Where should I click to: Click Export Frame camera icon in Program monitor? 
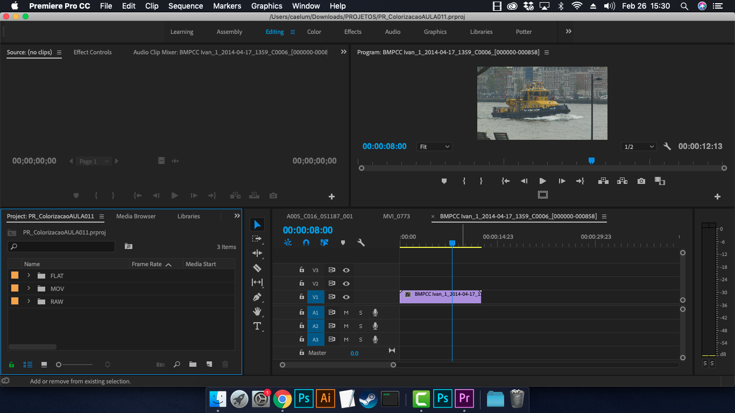(x=641, y=181)
